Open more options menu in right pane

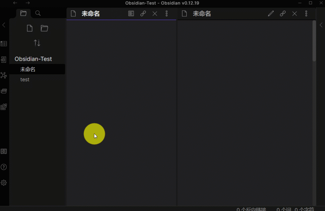[306, 14]
